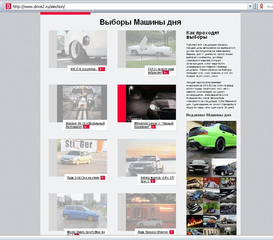Screen dimensions: 273x240
Task: Open the black car with LED headlights thumbnail
Action: [x=199, y=168]
